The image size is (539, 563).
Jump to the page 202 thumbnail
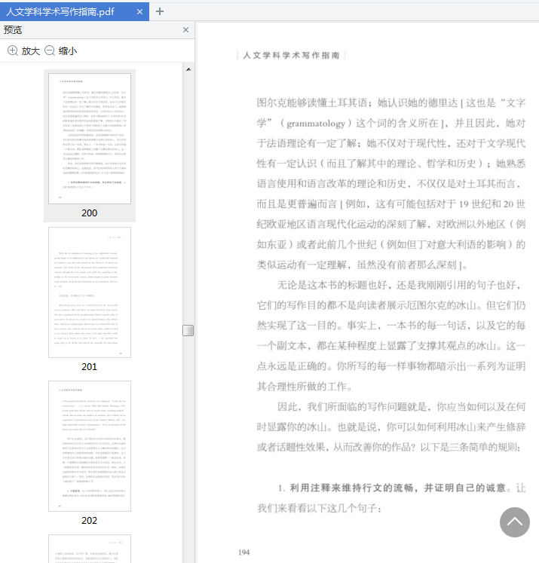pyautogui.click(x=90, y=446)
